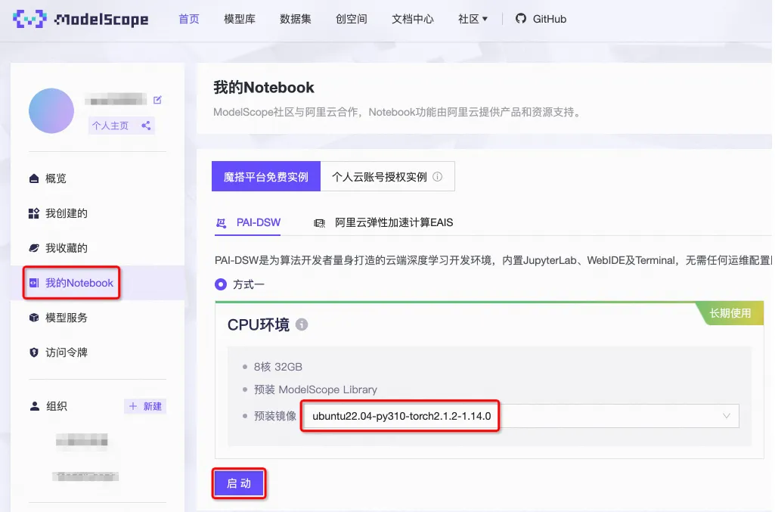Click the 我收藏的 planet icon
Viewport: 775px width, 512px height.
click(x=33, y=248)
